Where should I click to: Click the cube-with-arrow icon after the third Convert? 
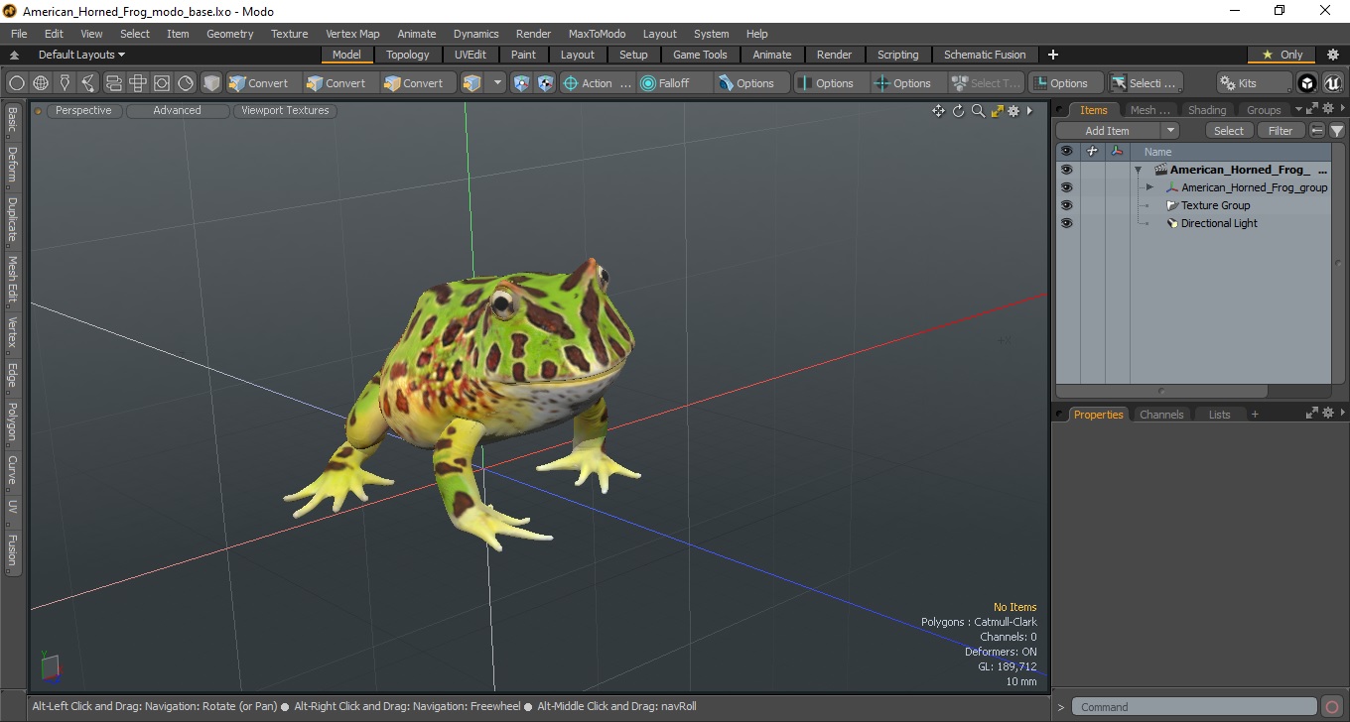[x=472, y=83]
